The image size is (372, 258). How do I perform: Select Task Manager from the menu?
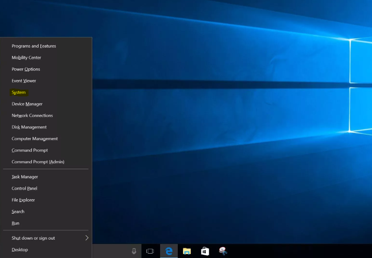pyautogui.click(x=25, y=177)
